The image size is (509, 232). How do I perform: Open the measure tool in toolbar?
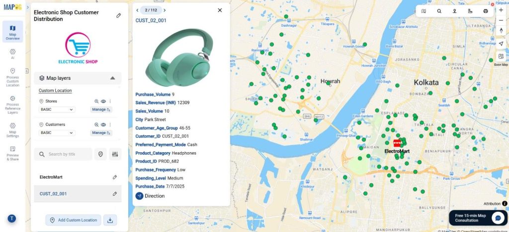(x=470, y=11)
